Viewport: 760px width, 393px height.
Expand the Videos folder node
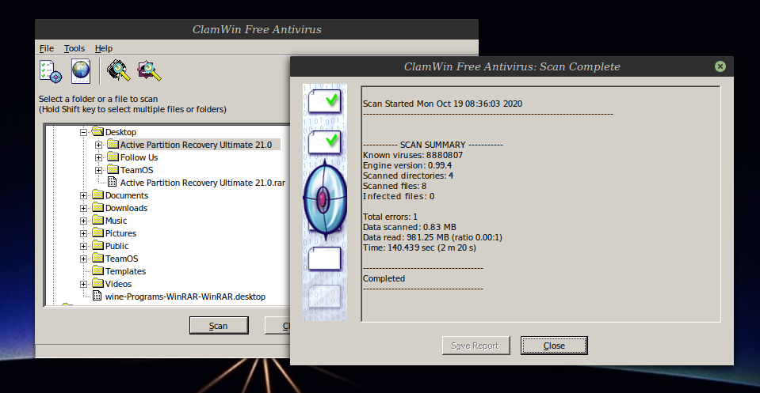point(83,284)
